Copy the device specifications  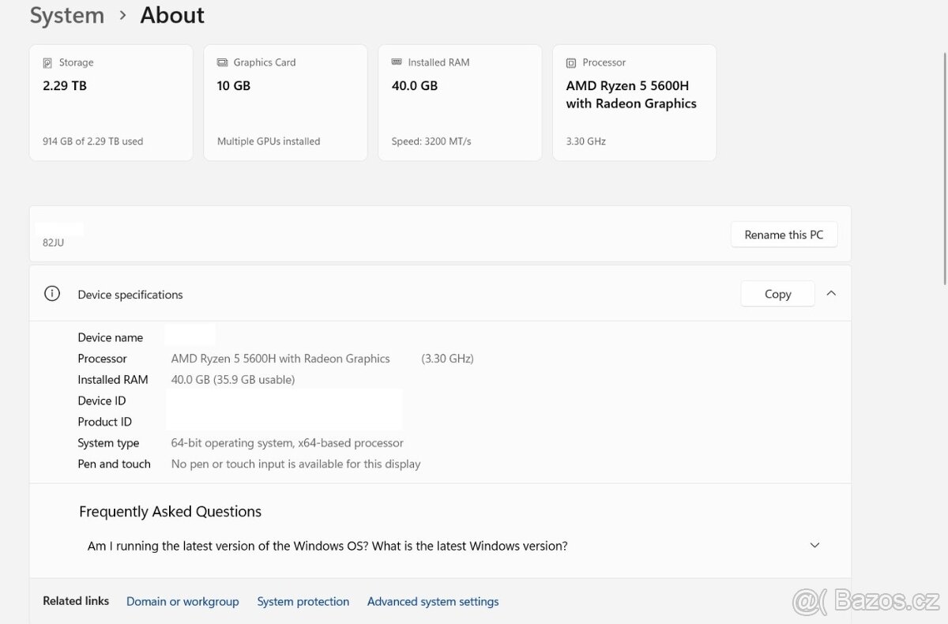tap(777, 294)
